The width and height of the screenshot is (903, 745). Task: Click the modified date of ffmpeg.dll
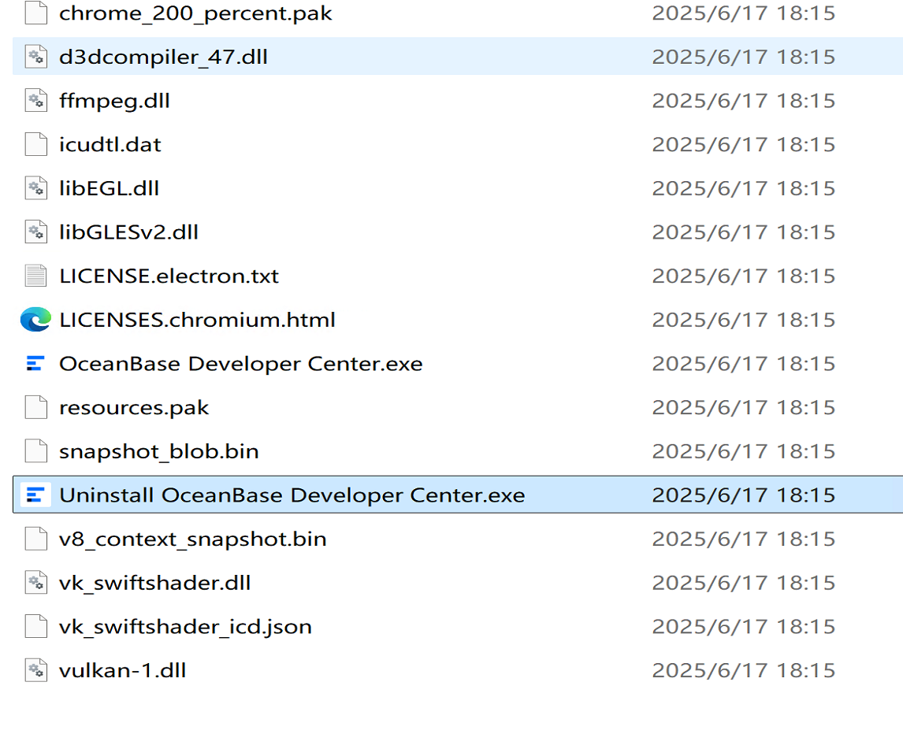[x=744, y=101]
